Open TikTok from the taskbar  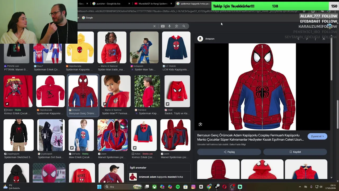(217, 187)
